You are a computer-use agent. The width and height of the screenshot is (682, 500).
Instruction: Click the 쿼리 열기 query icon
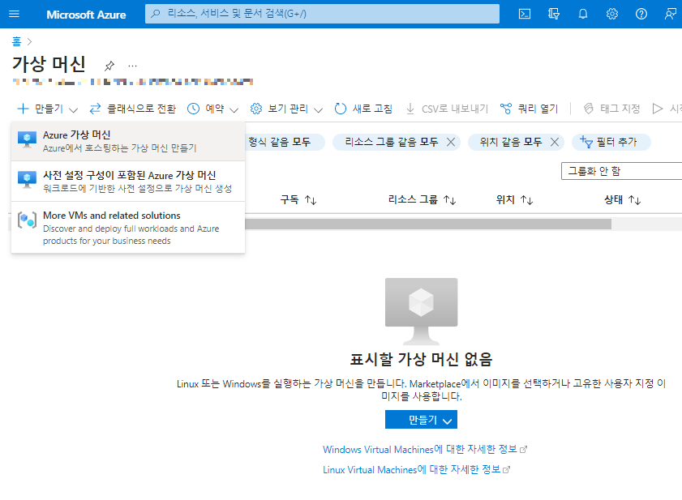point(506,109)
